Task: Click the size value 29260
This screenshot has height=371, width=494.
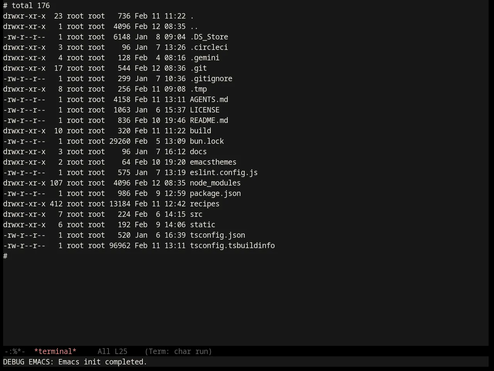Action: pyautogui.click(x=120, y=141)
